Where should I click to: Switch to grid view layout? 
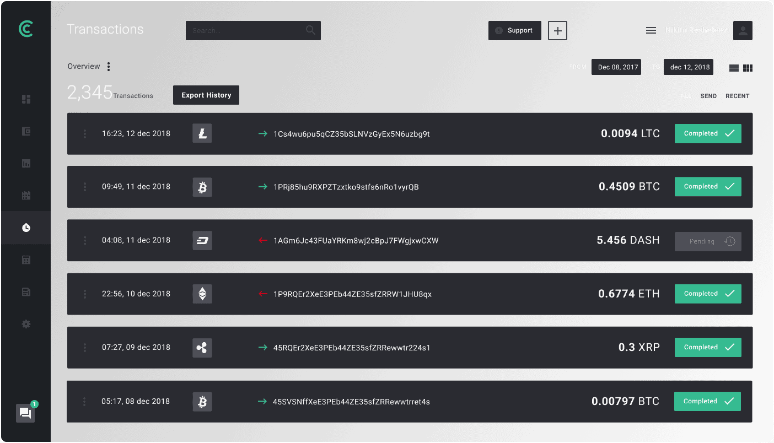click(x=748, y=68)
